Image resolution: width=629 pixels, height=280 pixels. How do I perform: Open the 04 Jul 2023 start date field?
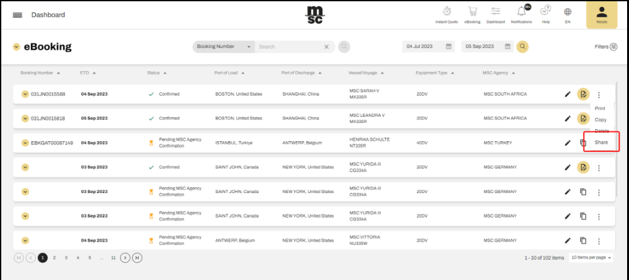click(428, 47)
